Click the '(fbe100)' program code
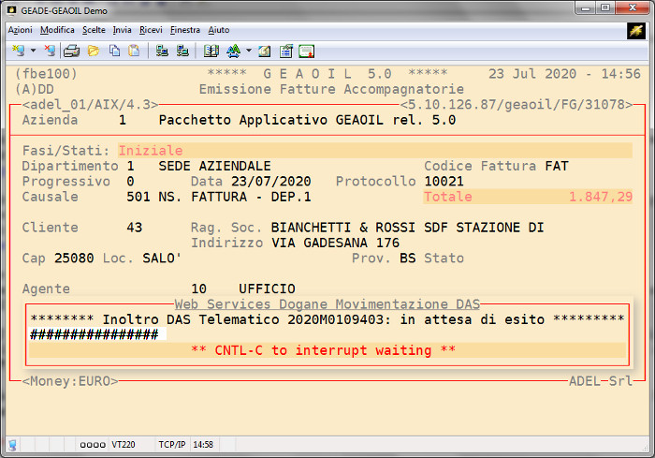655x458 pixels. click(46, 74)
